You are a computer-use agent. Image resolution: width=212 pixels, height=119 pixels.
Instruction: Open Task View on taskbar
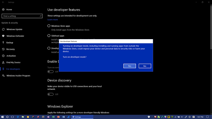[12, 117]
